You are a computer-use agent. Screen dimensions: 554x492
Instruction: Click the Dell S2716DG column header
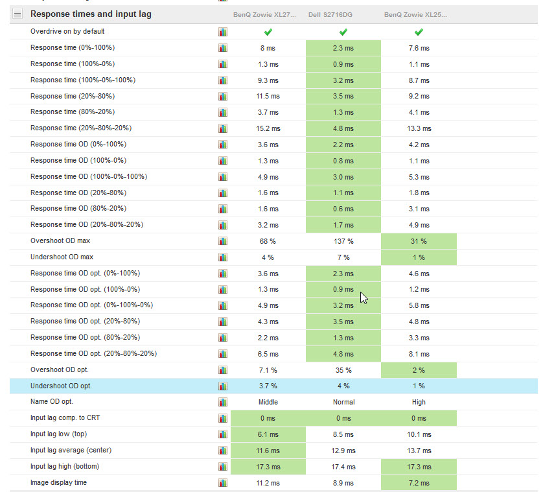330,14
